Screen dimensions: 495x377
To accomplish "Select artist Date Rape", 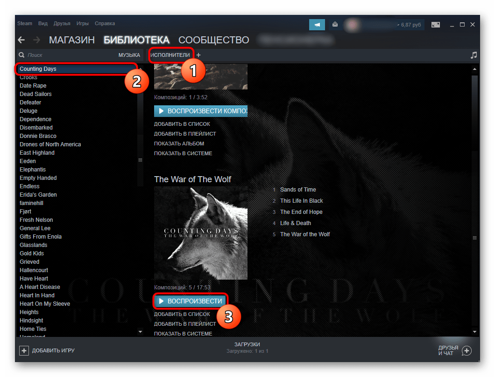I will [33, 86].
